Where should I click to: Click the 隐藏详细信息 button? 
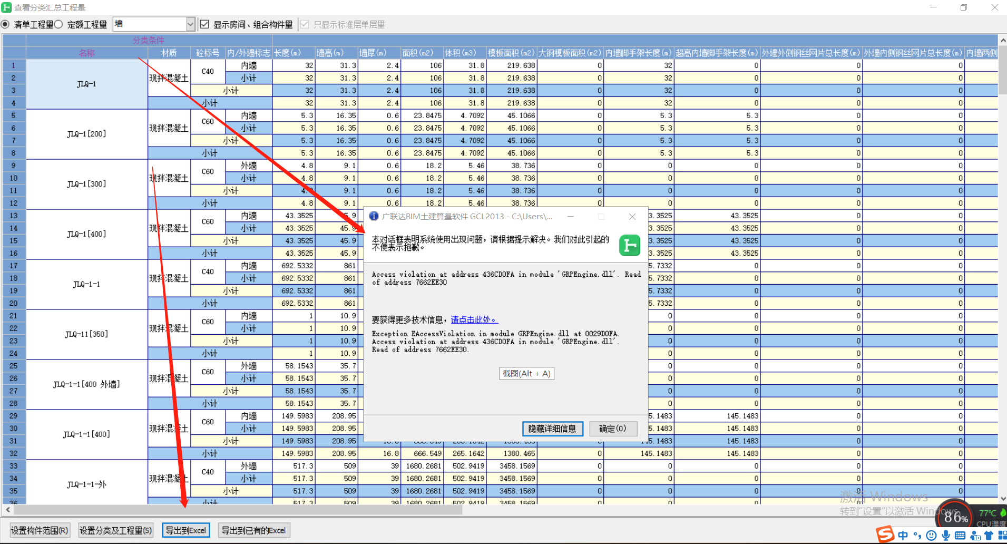click(552, 429)
